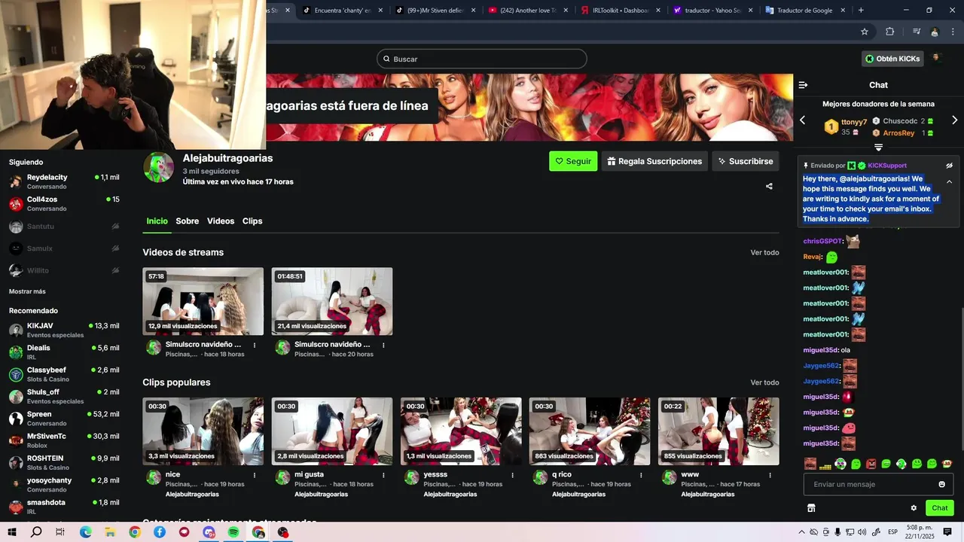Play the www clip thumbnail
The height and width of the screenshot is (542, 964).
click(718, 431)
